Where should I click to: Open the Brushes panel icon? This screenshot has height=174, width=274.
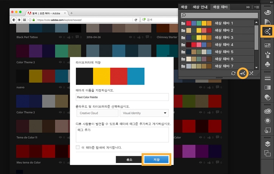click(x=267, y=55)
